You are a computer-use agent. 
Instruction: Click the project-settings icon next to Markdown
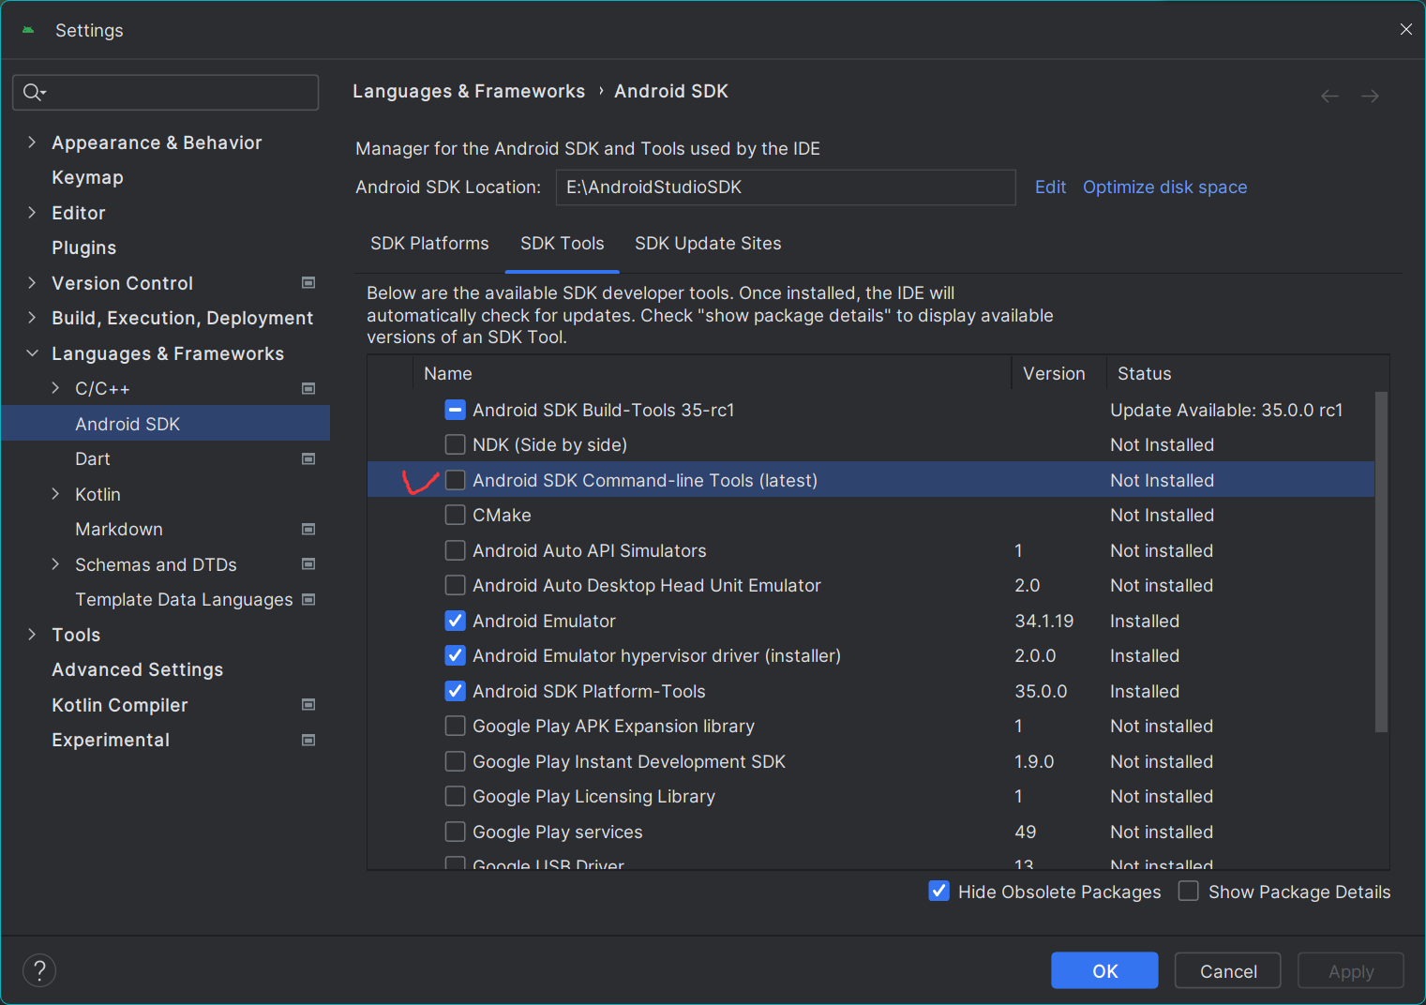pyautogui.click(x=308, y=529)
